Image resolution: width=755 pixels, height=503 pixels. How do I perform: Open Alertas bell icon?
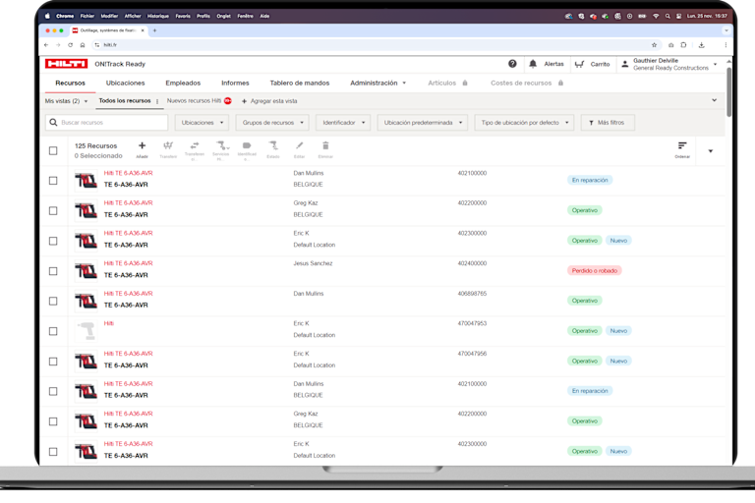point(533,64)
